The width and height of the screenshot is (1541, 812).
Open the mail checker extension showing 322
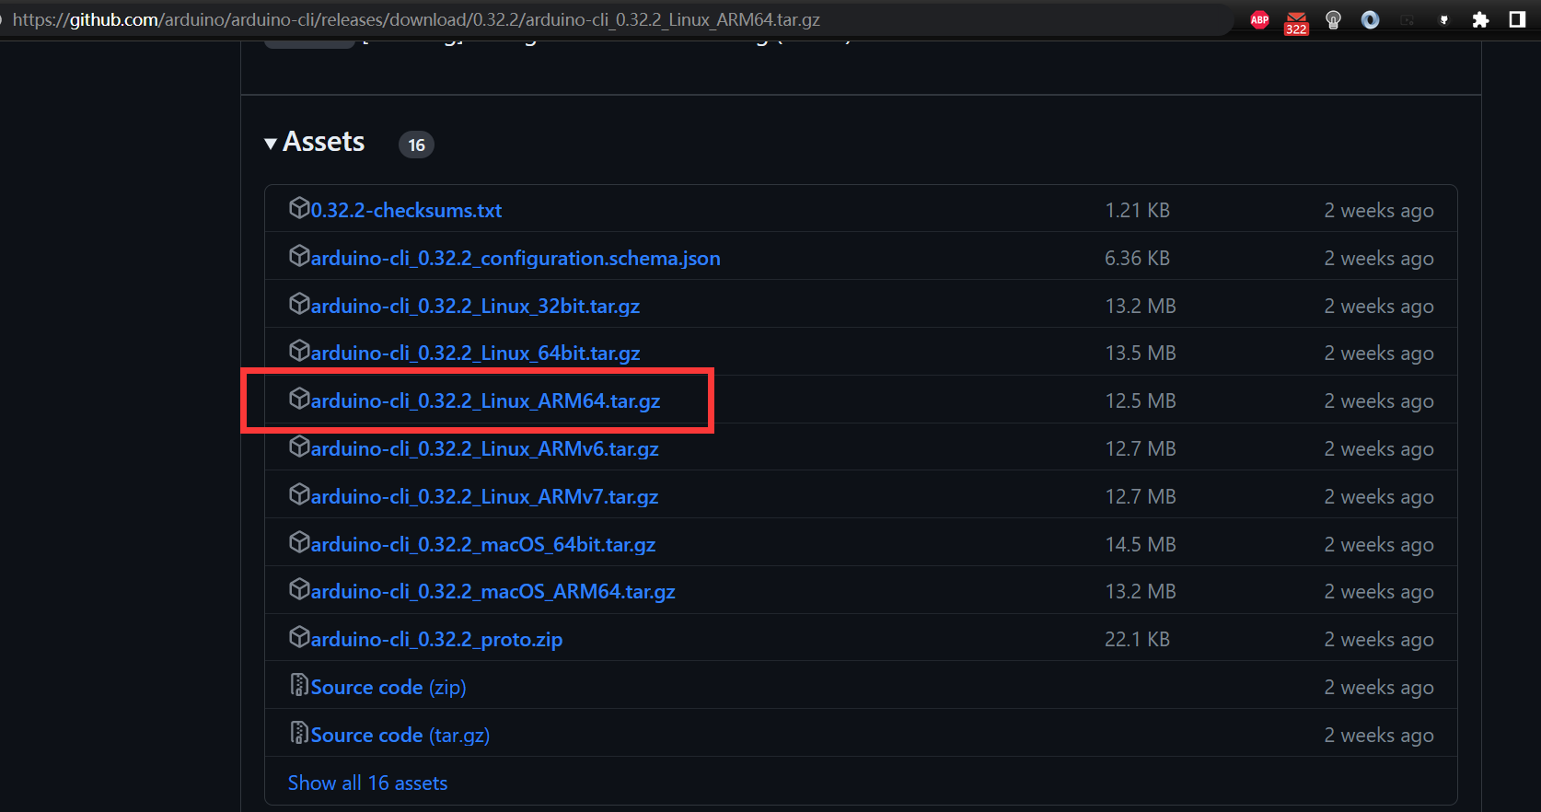1296,22
